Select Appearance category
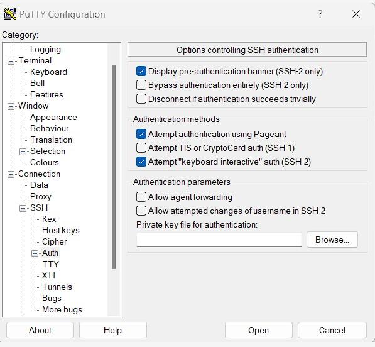Viewport: 375px width, 347px height. [x=53, y=118]
